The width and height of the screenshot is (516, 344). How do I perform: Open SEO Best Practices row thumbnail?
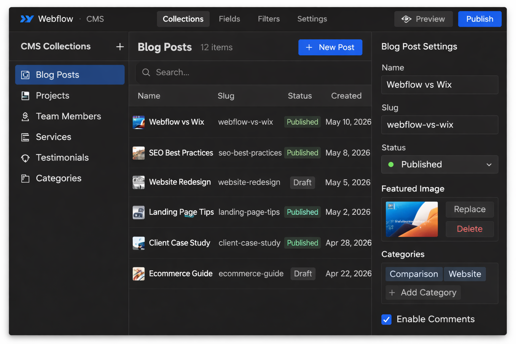pos(138,153)
